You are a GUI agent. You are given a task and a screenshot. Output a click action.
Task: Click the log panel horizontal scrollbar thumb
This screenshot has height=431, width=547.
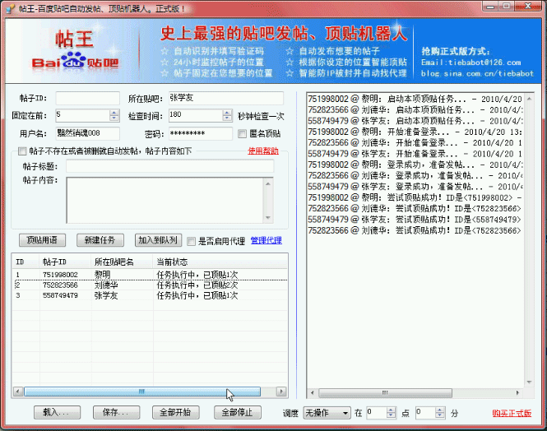[x=385, y=393]
